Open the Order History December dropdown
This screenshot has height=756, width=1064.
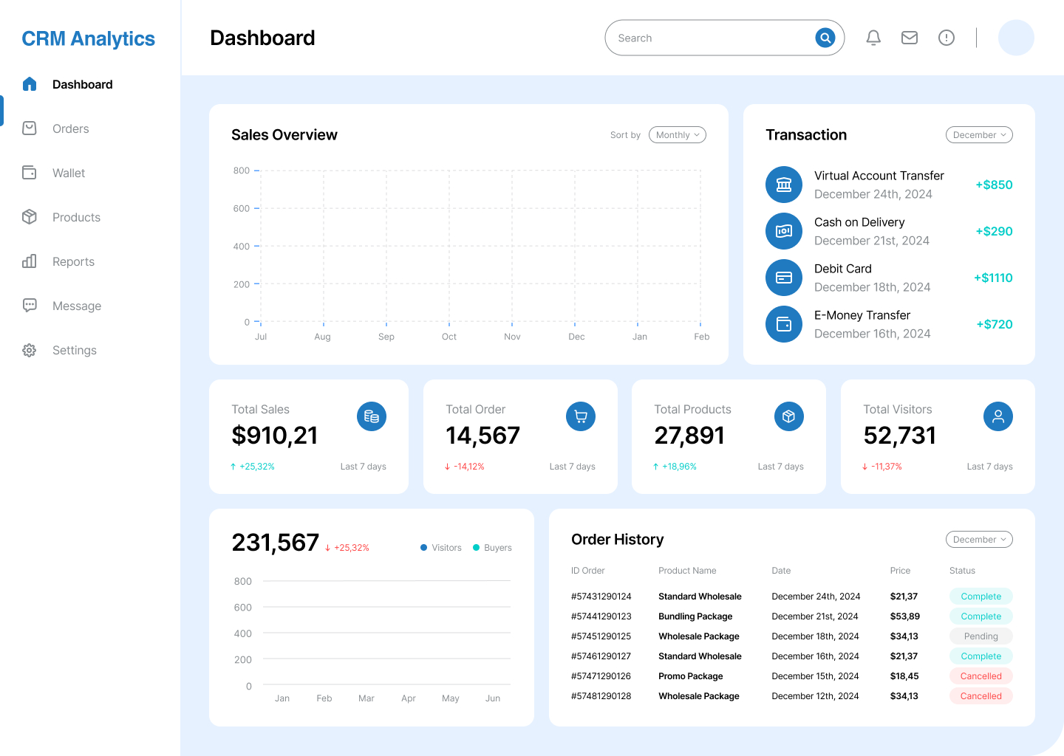coord(979,540)
